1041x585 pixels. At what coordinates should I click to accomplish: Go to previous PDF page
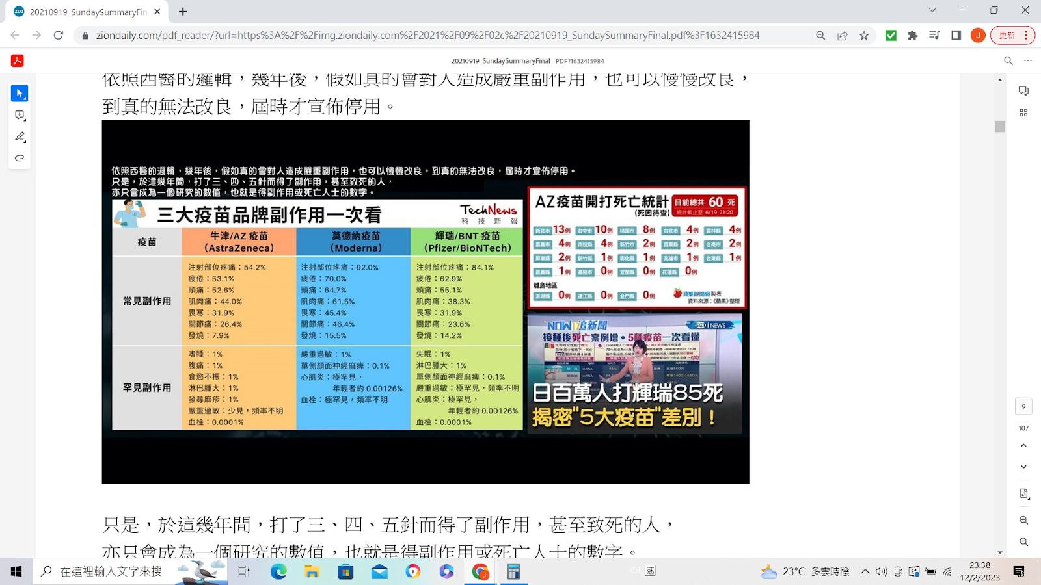coord(1023,446)
